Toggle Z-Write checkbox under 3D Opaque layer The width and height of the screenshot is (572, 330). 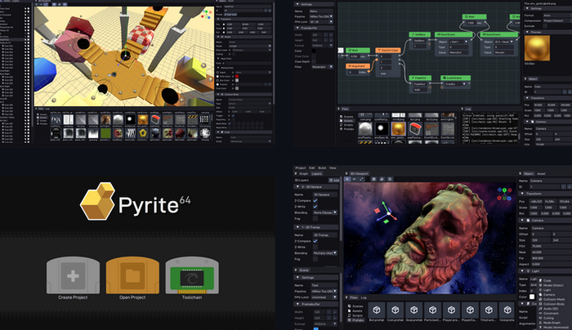pos(316,208)
